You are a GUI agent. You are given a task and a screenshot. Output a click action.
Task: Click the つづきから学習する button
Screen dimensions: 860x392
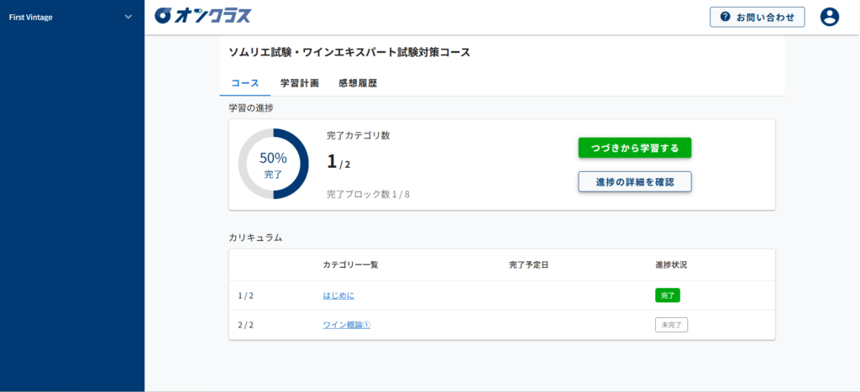(635, 148)
